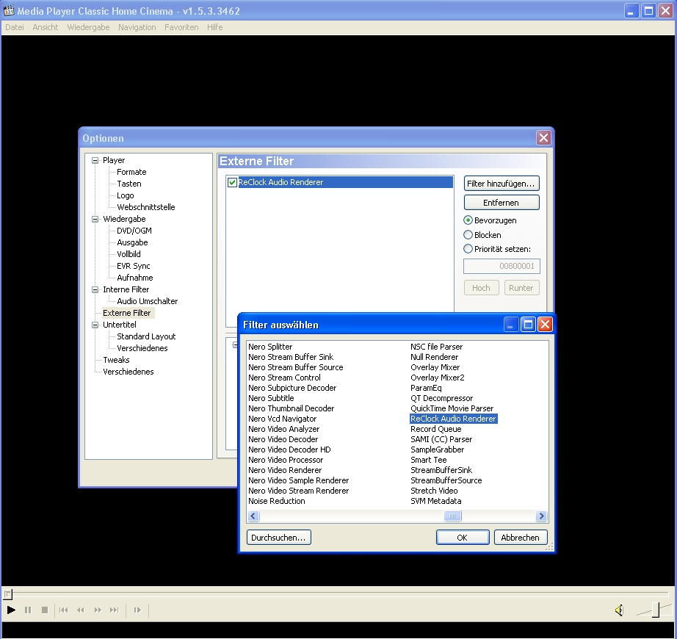The width and height of the screenshot is (677, 639).
Task: Click the Media Player Classic title bar app icon
Action: click(9, 10)
